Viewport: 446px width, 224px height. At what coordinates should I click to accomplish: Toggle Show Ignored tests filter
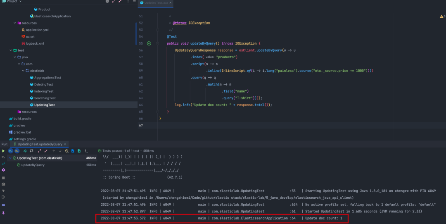point(17,151)
